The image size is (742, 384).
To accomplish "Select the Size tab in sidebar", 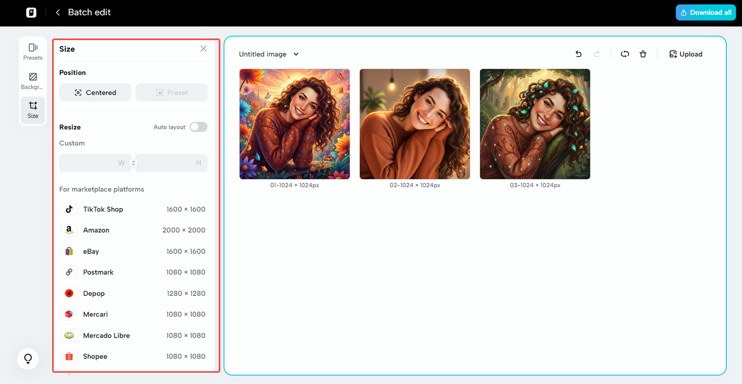I will coord(32,110).
